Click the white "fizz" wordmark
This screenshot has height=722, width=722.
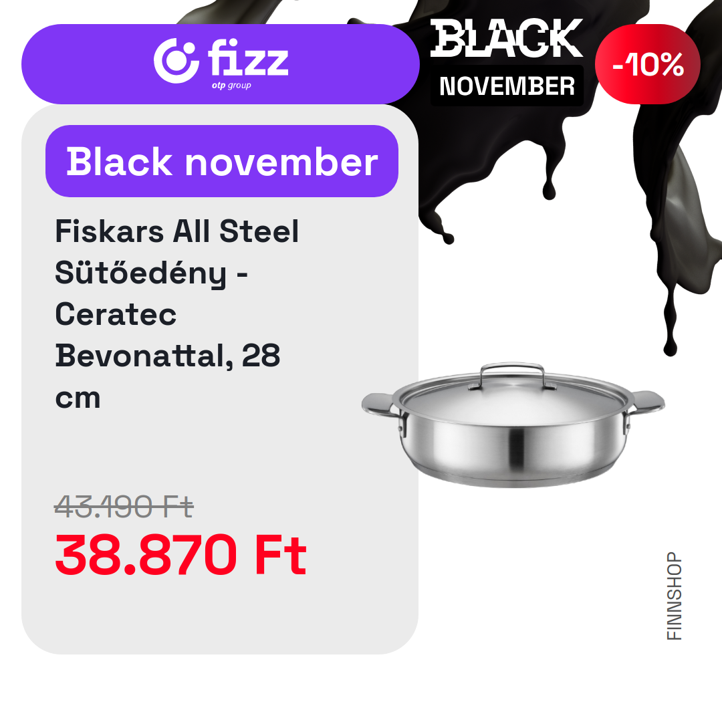pos(248,59)
